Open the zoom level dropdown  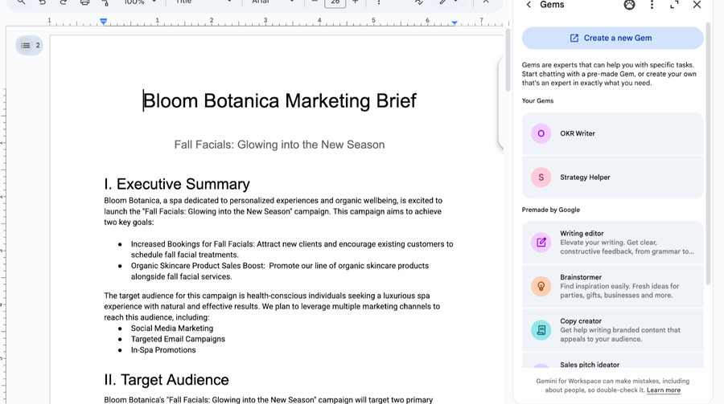(139, 2)
